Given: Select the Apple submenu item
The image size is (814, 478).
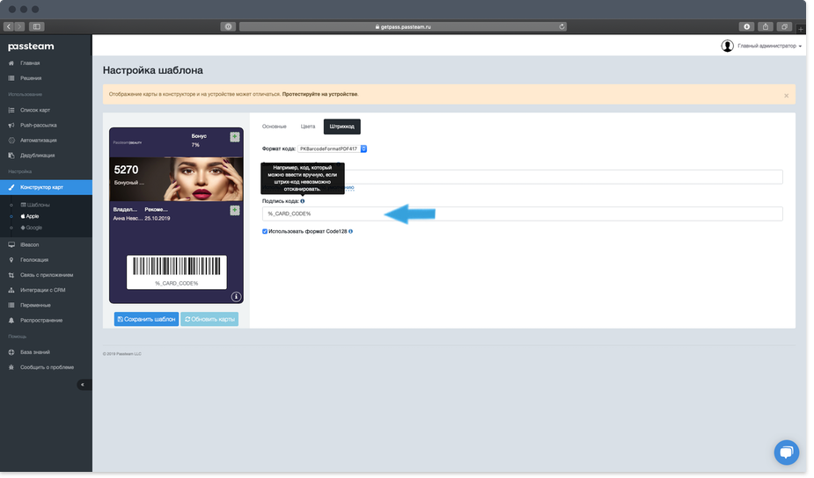Looking at the screenshot, I should click(30, 217).
